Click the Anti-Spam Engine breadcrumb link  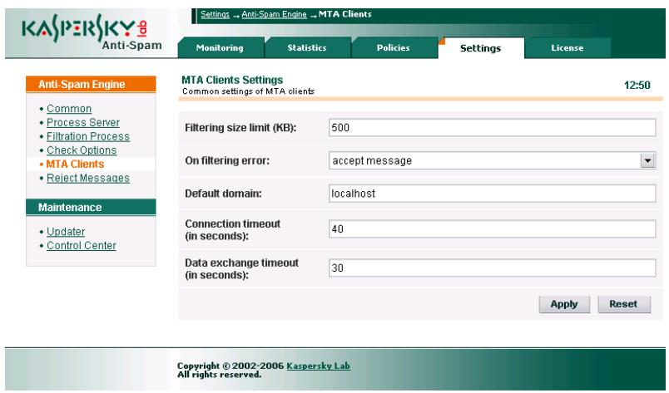tap(274, 14)
